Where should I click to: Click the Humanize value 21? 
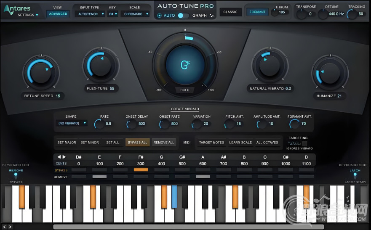(x=339, y=96)
